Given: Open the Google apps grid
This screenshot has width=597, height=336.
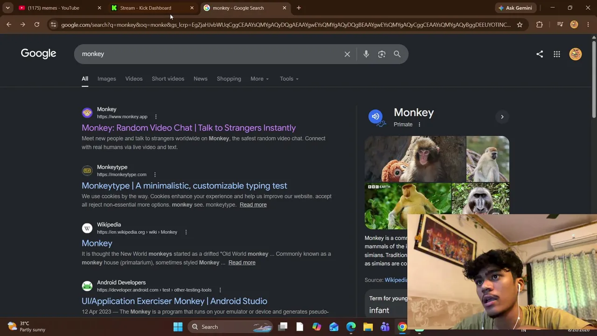Looking at the screenshot, I should click(x=557, y=54).
